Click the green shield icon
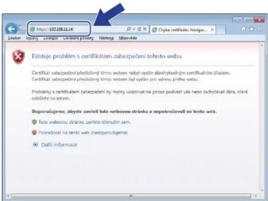Viewport: 268px width, 201px height. pyautogui.click(x=34, y=122)
